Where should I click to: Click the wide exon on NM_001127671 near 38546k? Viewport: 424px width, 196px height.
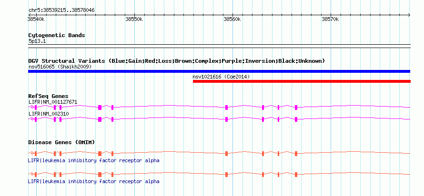point(100,107)
